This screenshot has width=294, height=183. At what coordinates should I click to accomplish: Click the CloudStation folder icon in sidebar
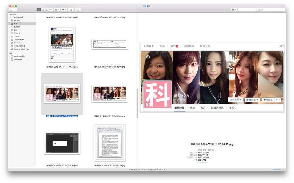(x=12, y=40)
